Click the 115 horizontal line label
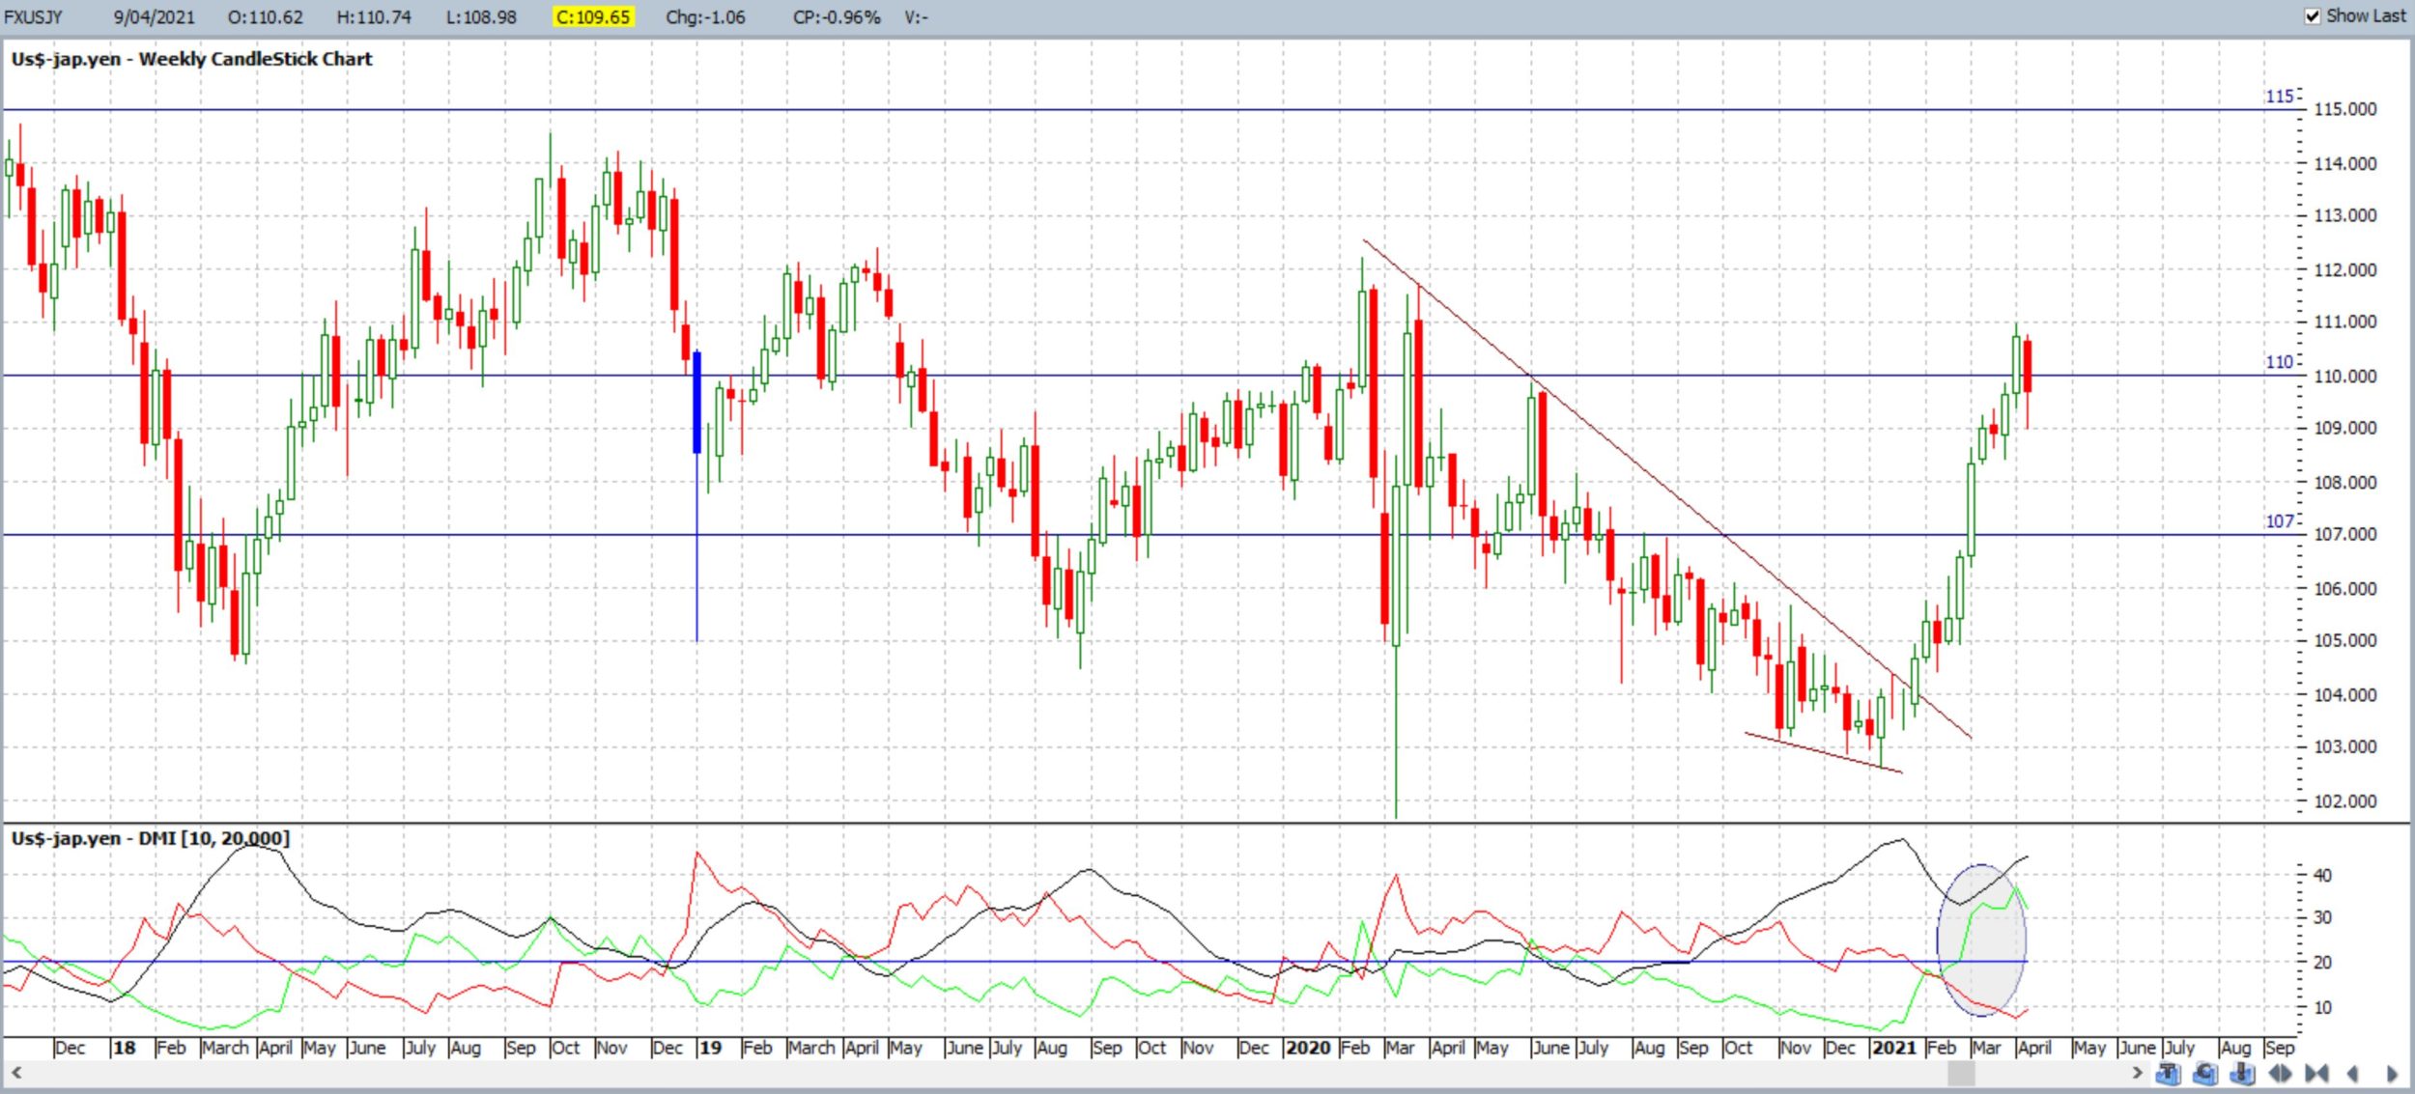This screenshot has height=1094, width=2415. pyautogui.click(x=2279, y=97)
